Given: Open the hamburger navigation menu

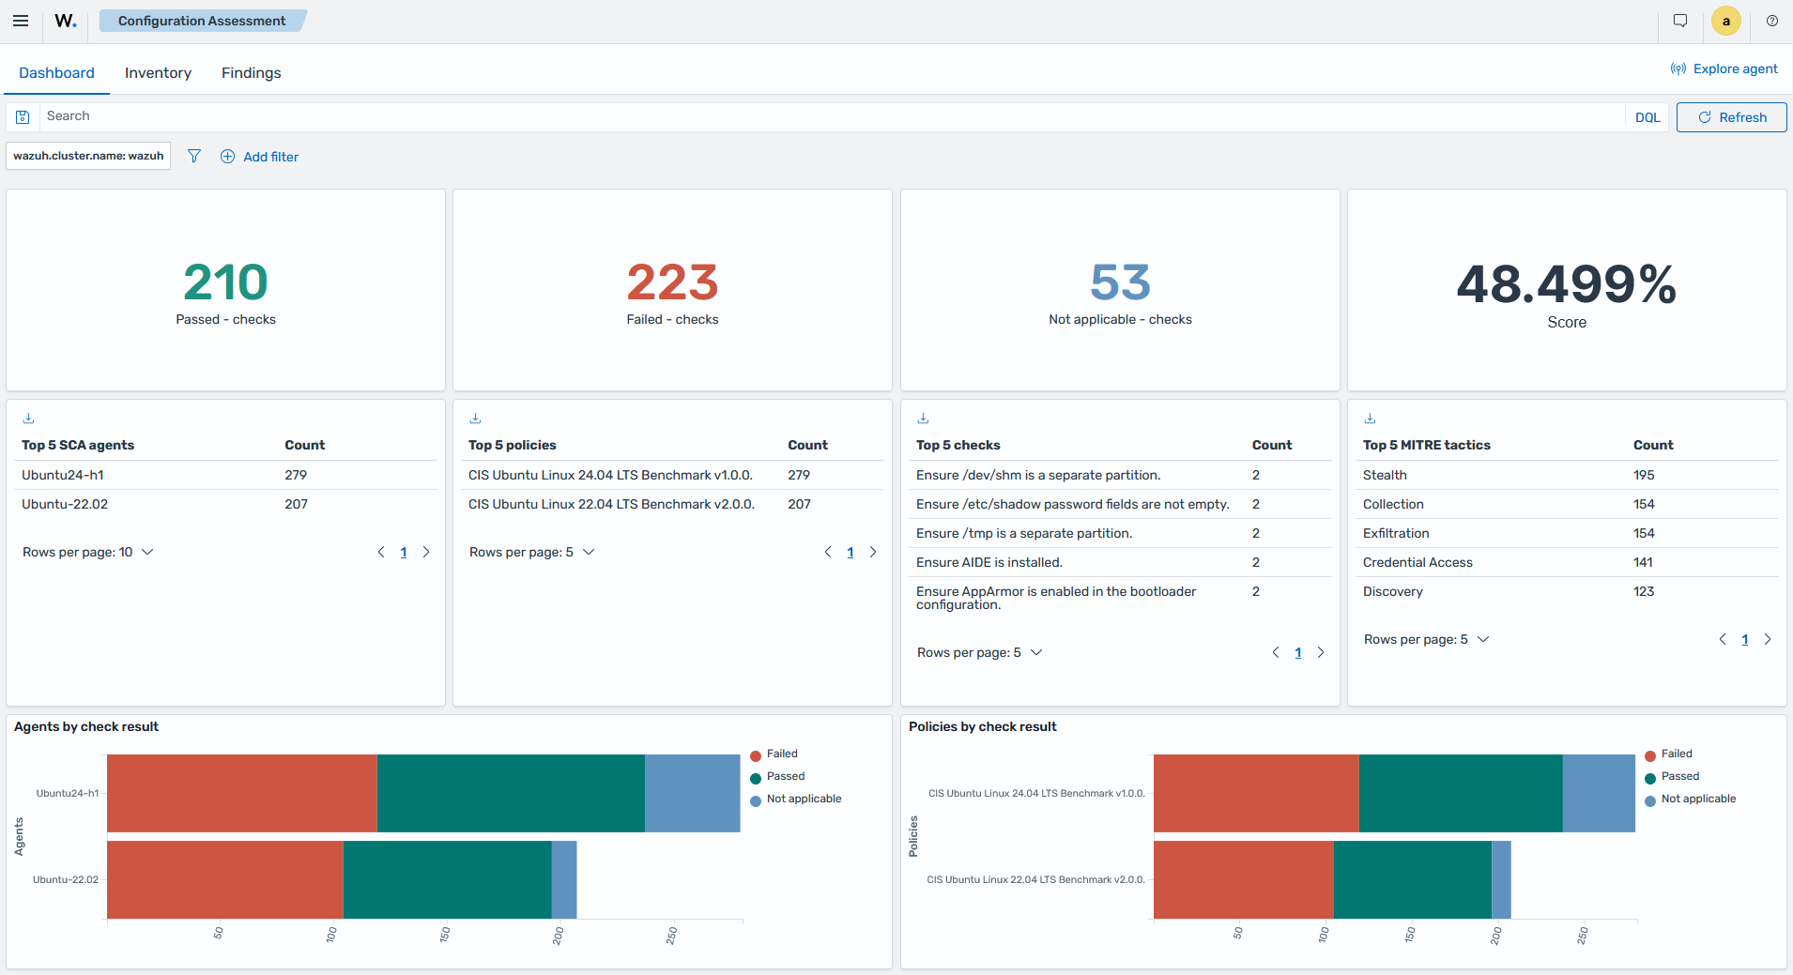Looking at the screenshot, I should click(21, 21).
